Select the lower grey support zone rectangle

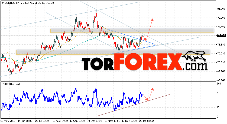point(113,52)
